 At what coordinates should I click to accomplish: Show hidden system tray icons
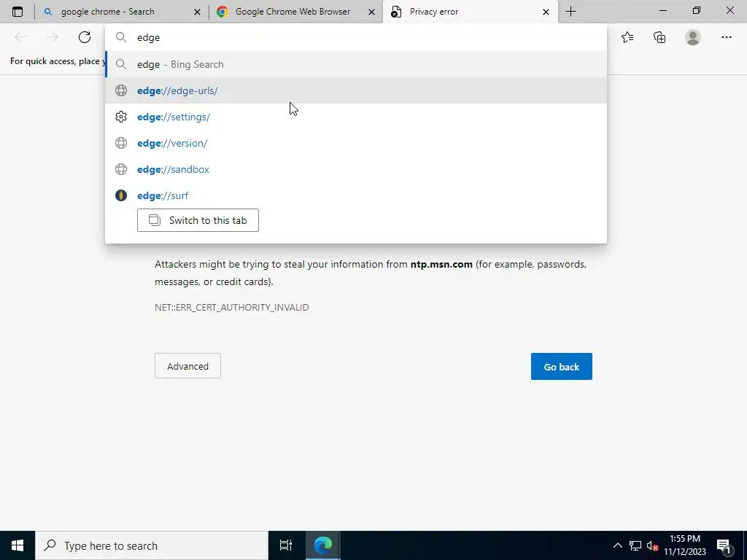[617, 545]
